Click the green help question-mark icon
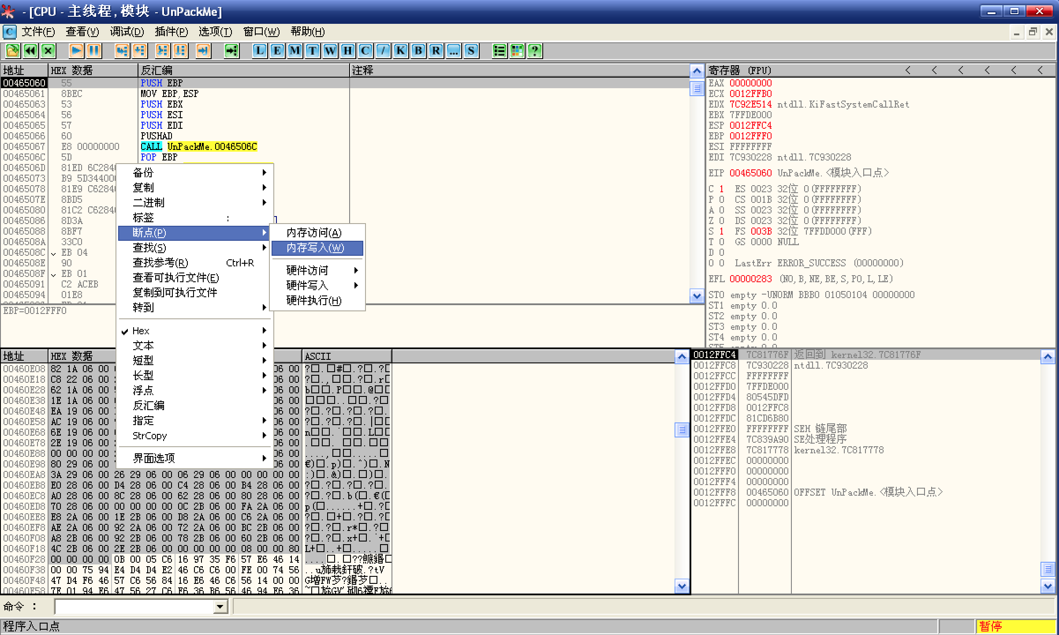Image resolution: width=1059 pixels, height=635 pixels. [534, 51]
